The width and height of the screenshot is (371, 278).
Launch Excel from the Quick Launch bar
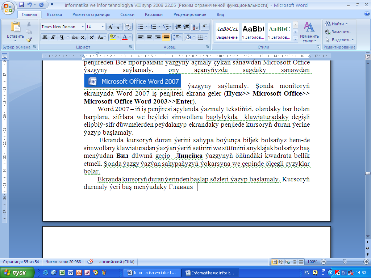pyautogui.click(x=62, y=273)
